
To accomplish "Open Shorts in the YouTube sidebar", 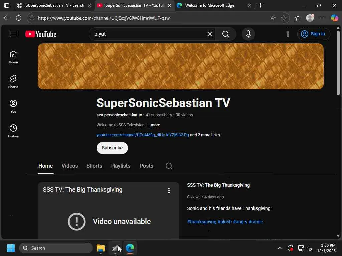I will [x=13, y=82].
